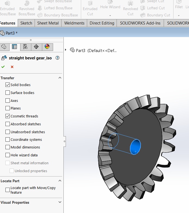Viewport: 189px width, 213px height.
Task: Accept insert part with green checkmark
Action: [x=3, y=67]
